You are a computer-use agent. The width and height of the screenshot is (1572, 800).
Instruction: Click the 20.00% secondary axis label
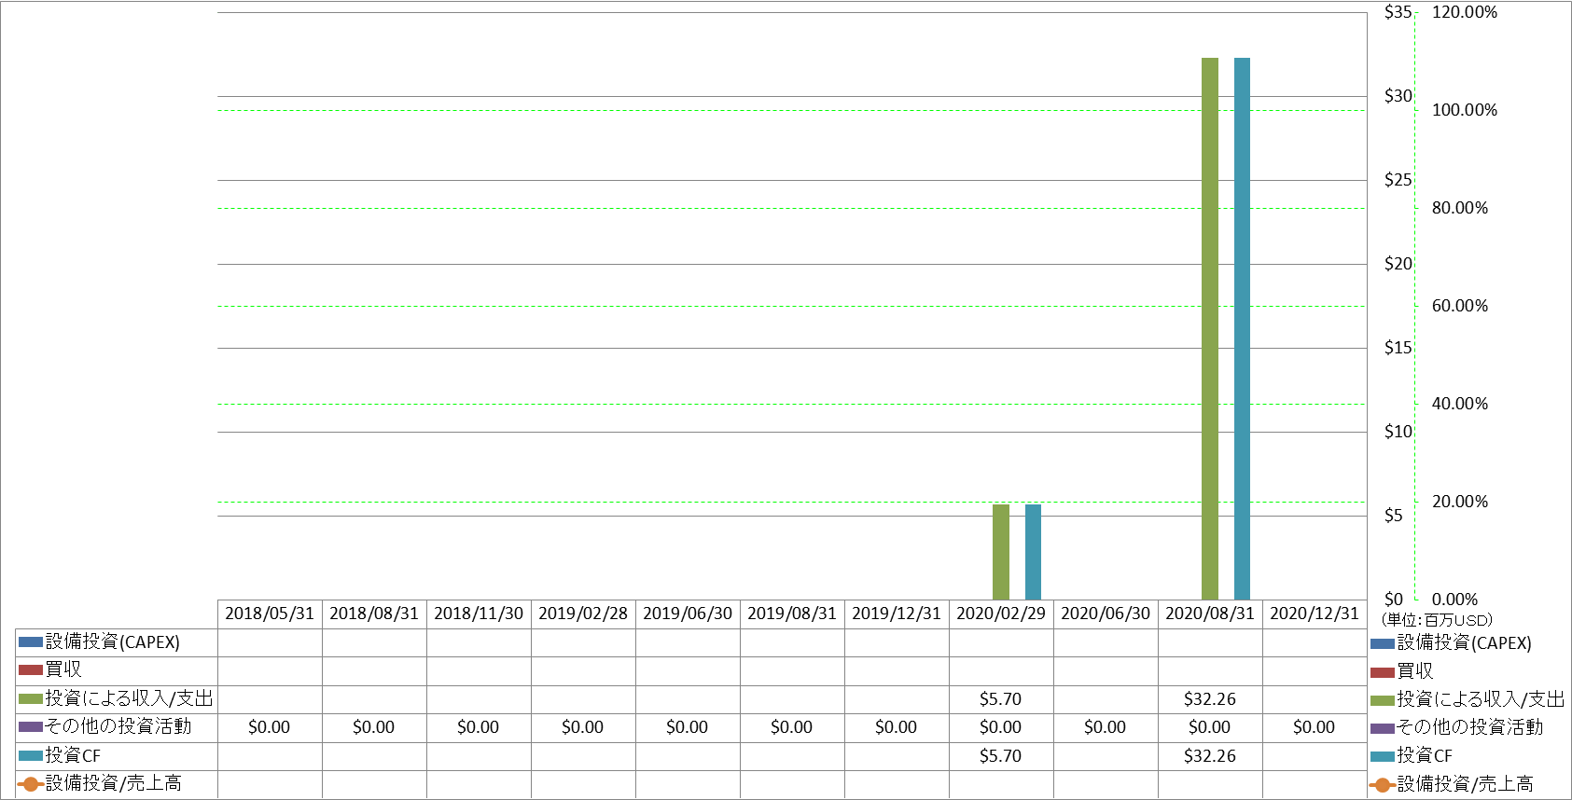click(x=1460, y=502)
